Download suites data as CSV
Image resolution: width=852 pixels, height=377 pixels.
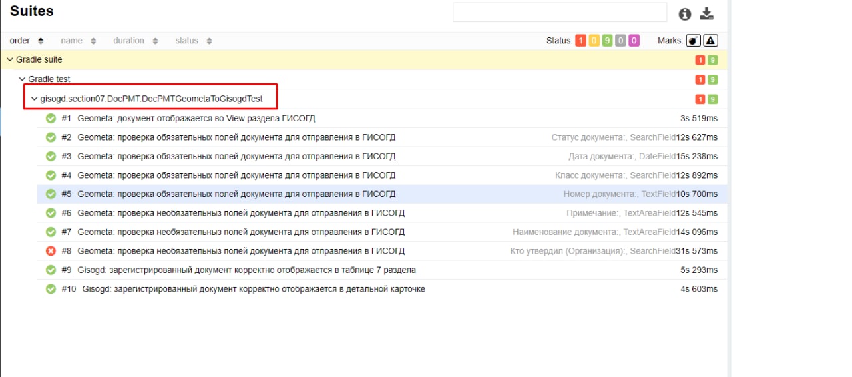point(707,13)
